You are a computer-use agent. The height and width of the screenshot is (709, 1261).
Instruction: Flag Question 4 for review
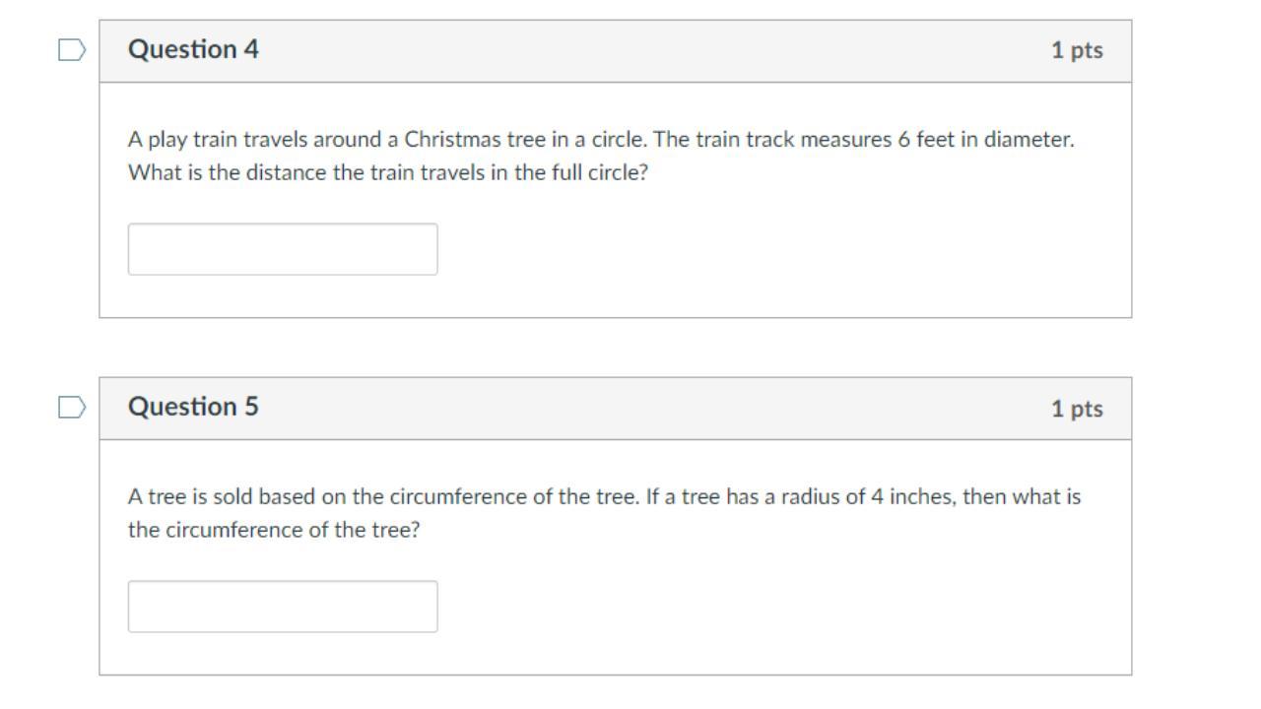coord(72,50)
